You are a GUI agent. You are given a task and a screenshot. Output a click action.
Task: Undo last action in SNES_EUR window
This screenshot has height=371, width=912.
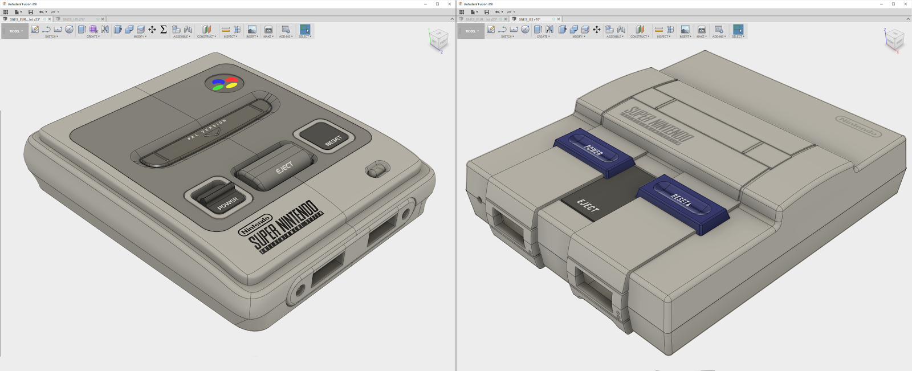click(41, 12)
